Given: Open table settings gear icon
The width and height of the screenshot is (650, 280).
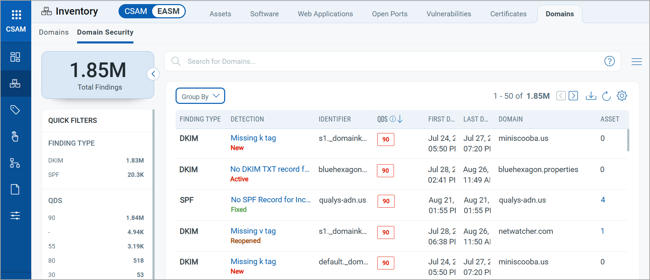Looking at the screenshot, I should pyautogui.click(x=622, y=96).
